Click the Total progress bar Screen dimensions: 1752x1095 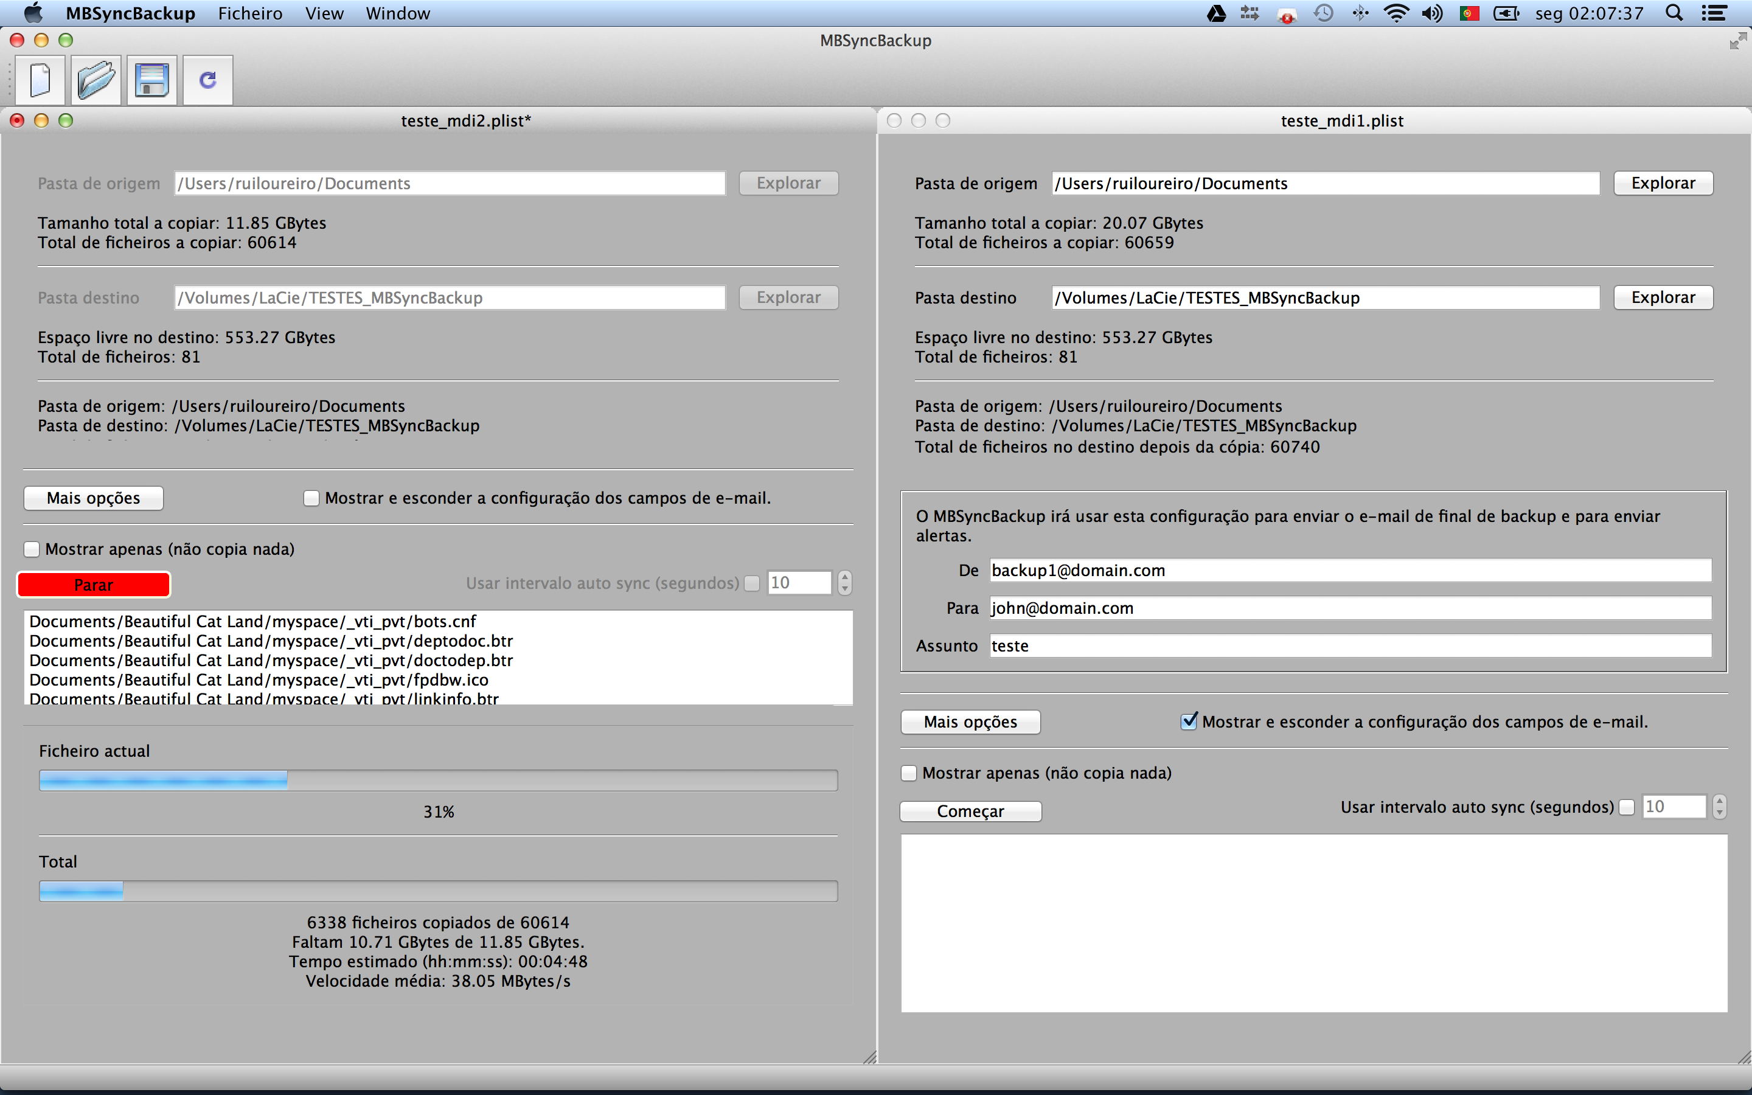pyautogui.click(x=438, y=891)
